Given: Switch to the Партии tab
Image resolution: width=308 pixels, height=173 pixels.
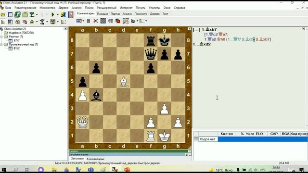Looking at the screenshot, I should pyautogui.click(x=115, y=14).
